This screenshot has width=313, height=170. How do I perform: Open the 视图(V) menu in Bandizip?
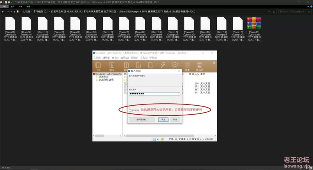134,58
